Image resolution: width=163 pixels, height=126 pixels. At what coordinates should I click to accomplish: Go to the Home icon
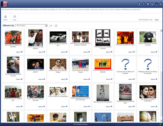pyautogui.click(x=5, y=18)
